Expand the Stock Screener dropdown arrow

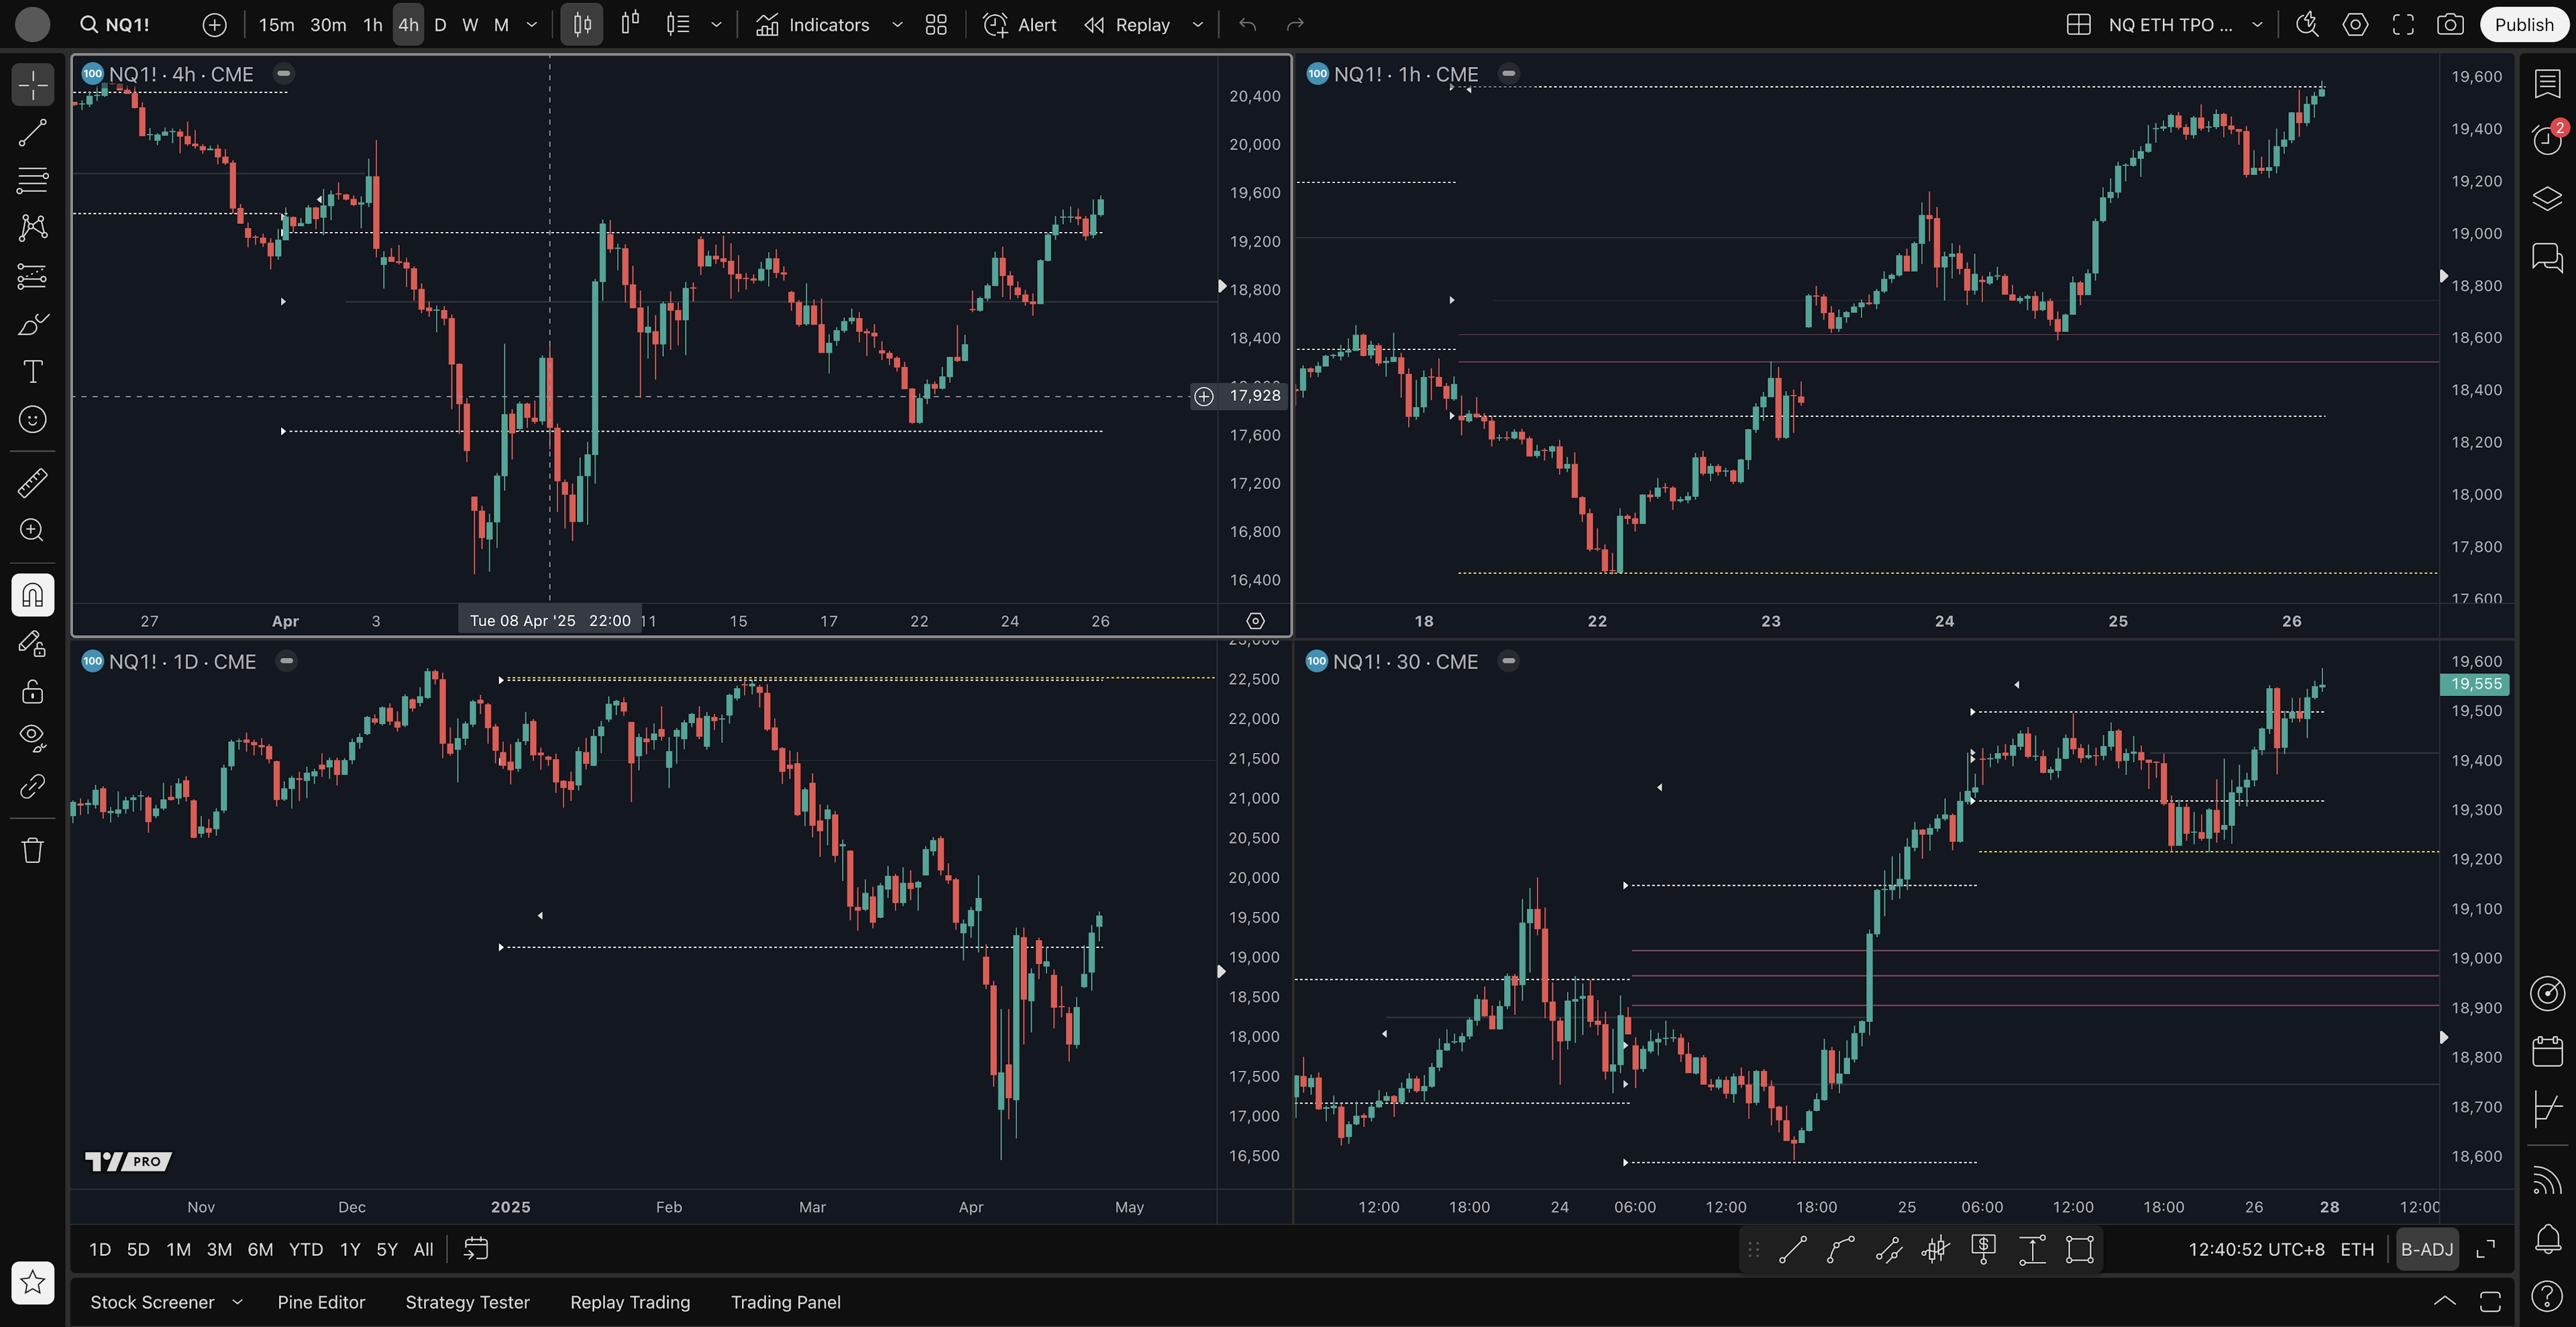(x=237, y=1302)
